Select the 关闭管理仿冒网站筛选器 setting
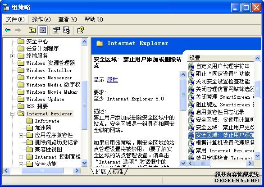 click(225, 89)
